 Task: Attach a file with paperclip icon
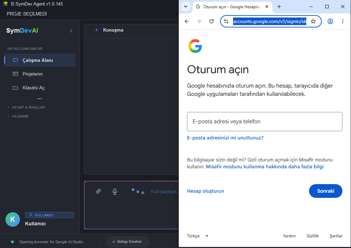(99, 191)
